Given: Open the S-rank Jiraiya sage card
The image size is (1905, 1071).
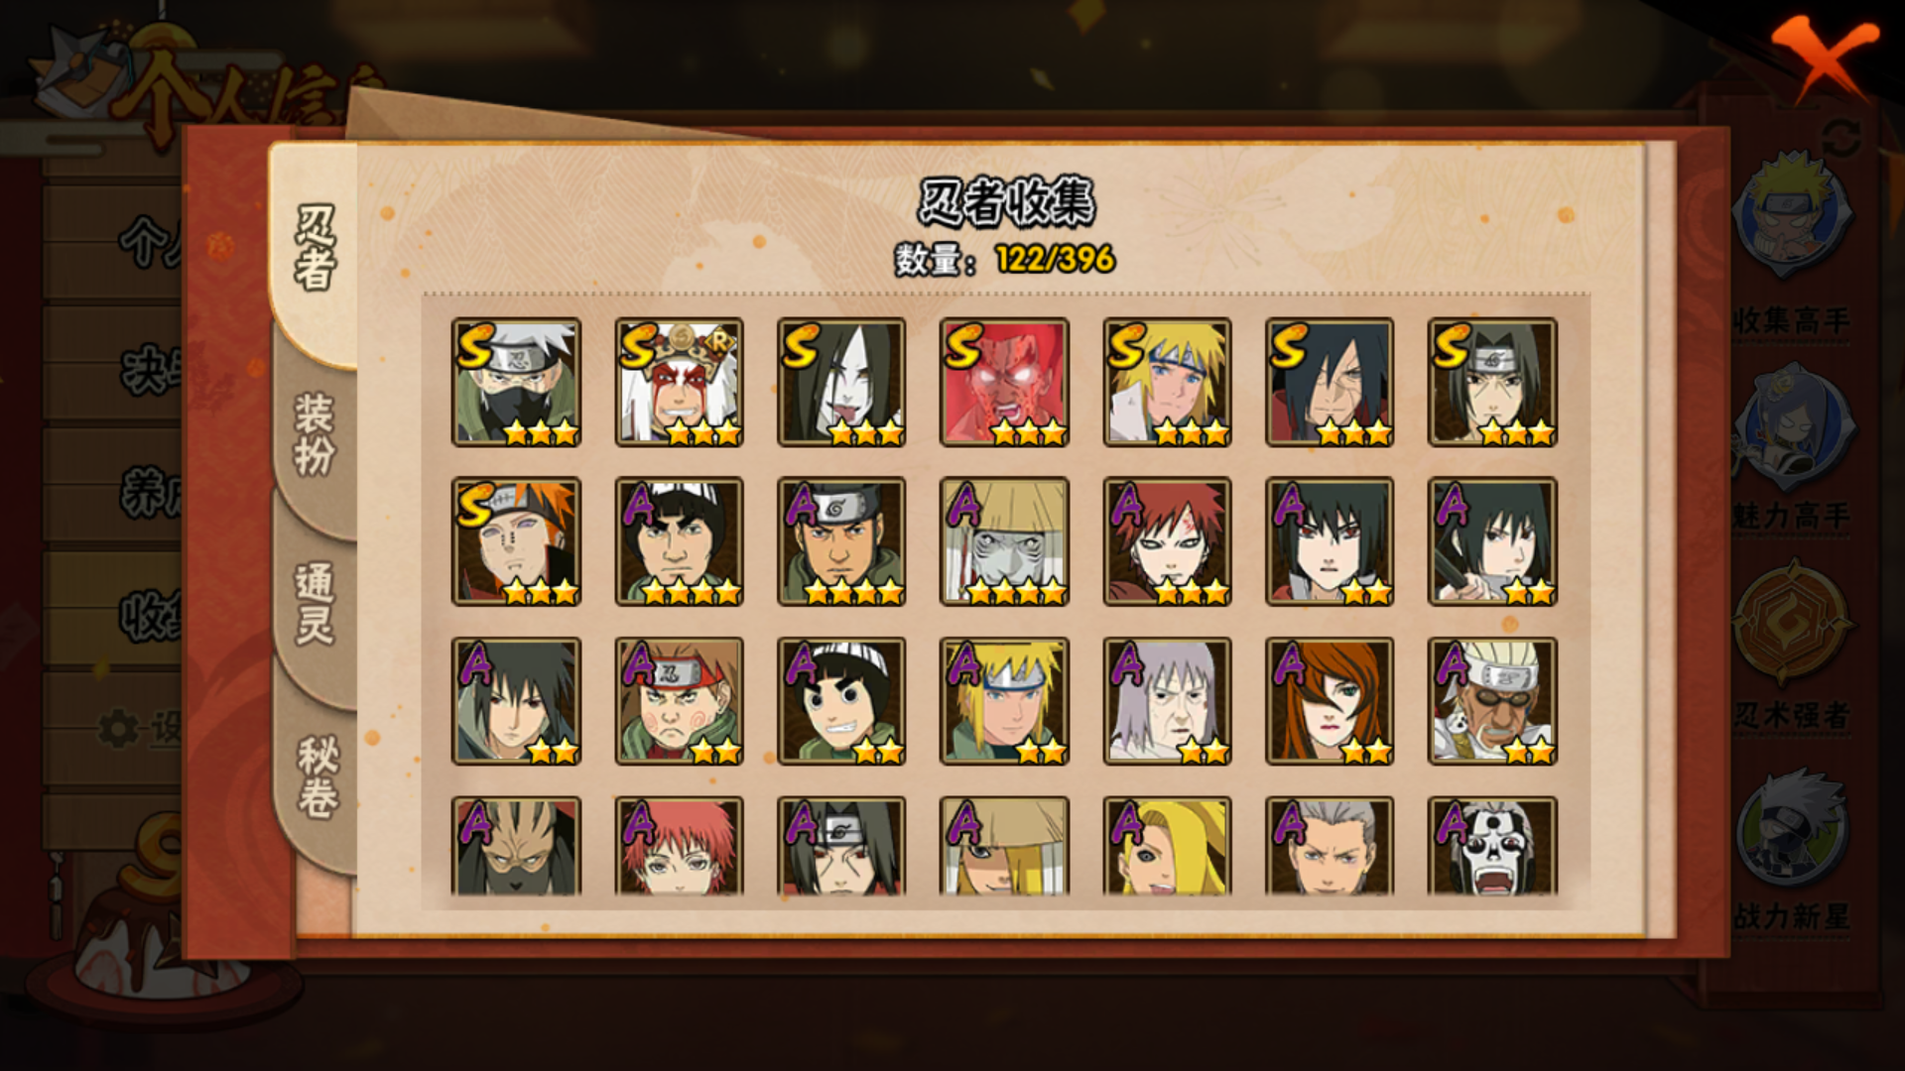Looking at the screenshot, I should tap(679, 382).
